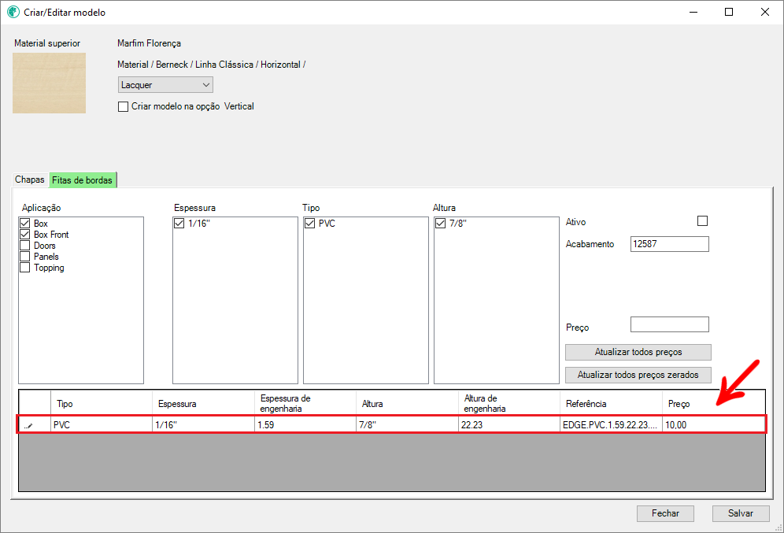Open the Lacquer dropdown
784x533 pixels.
(165, 85)
